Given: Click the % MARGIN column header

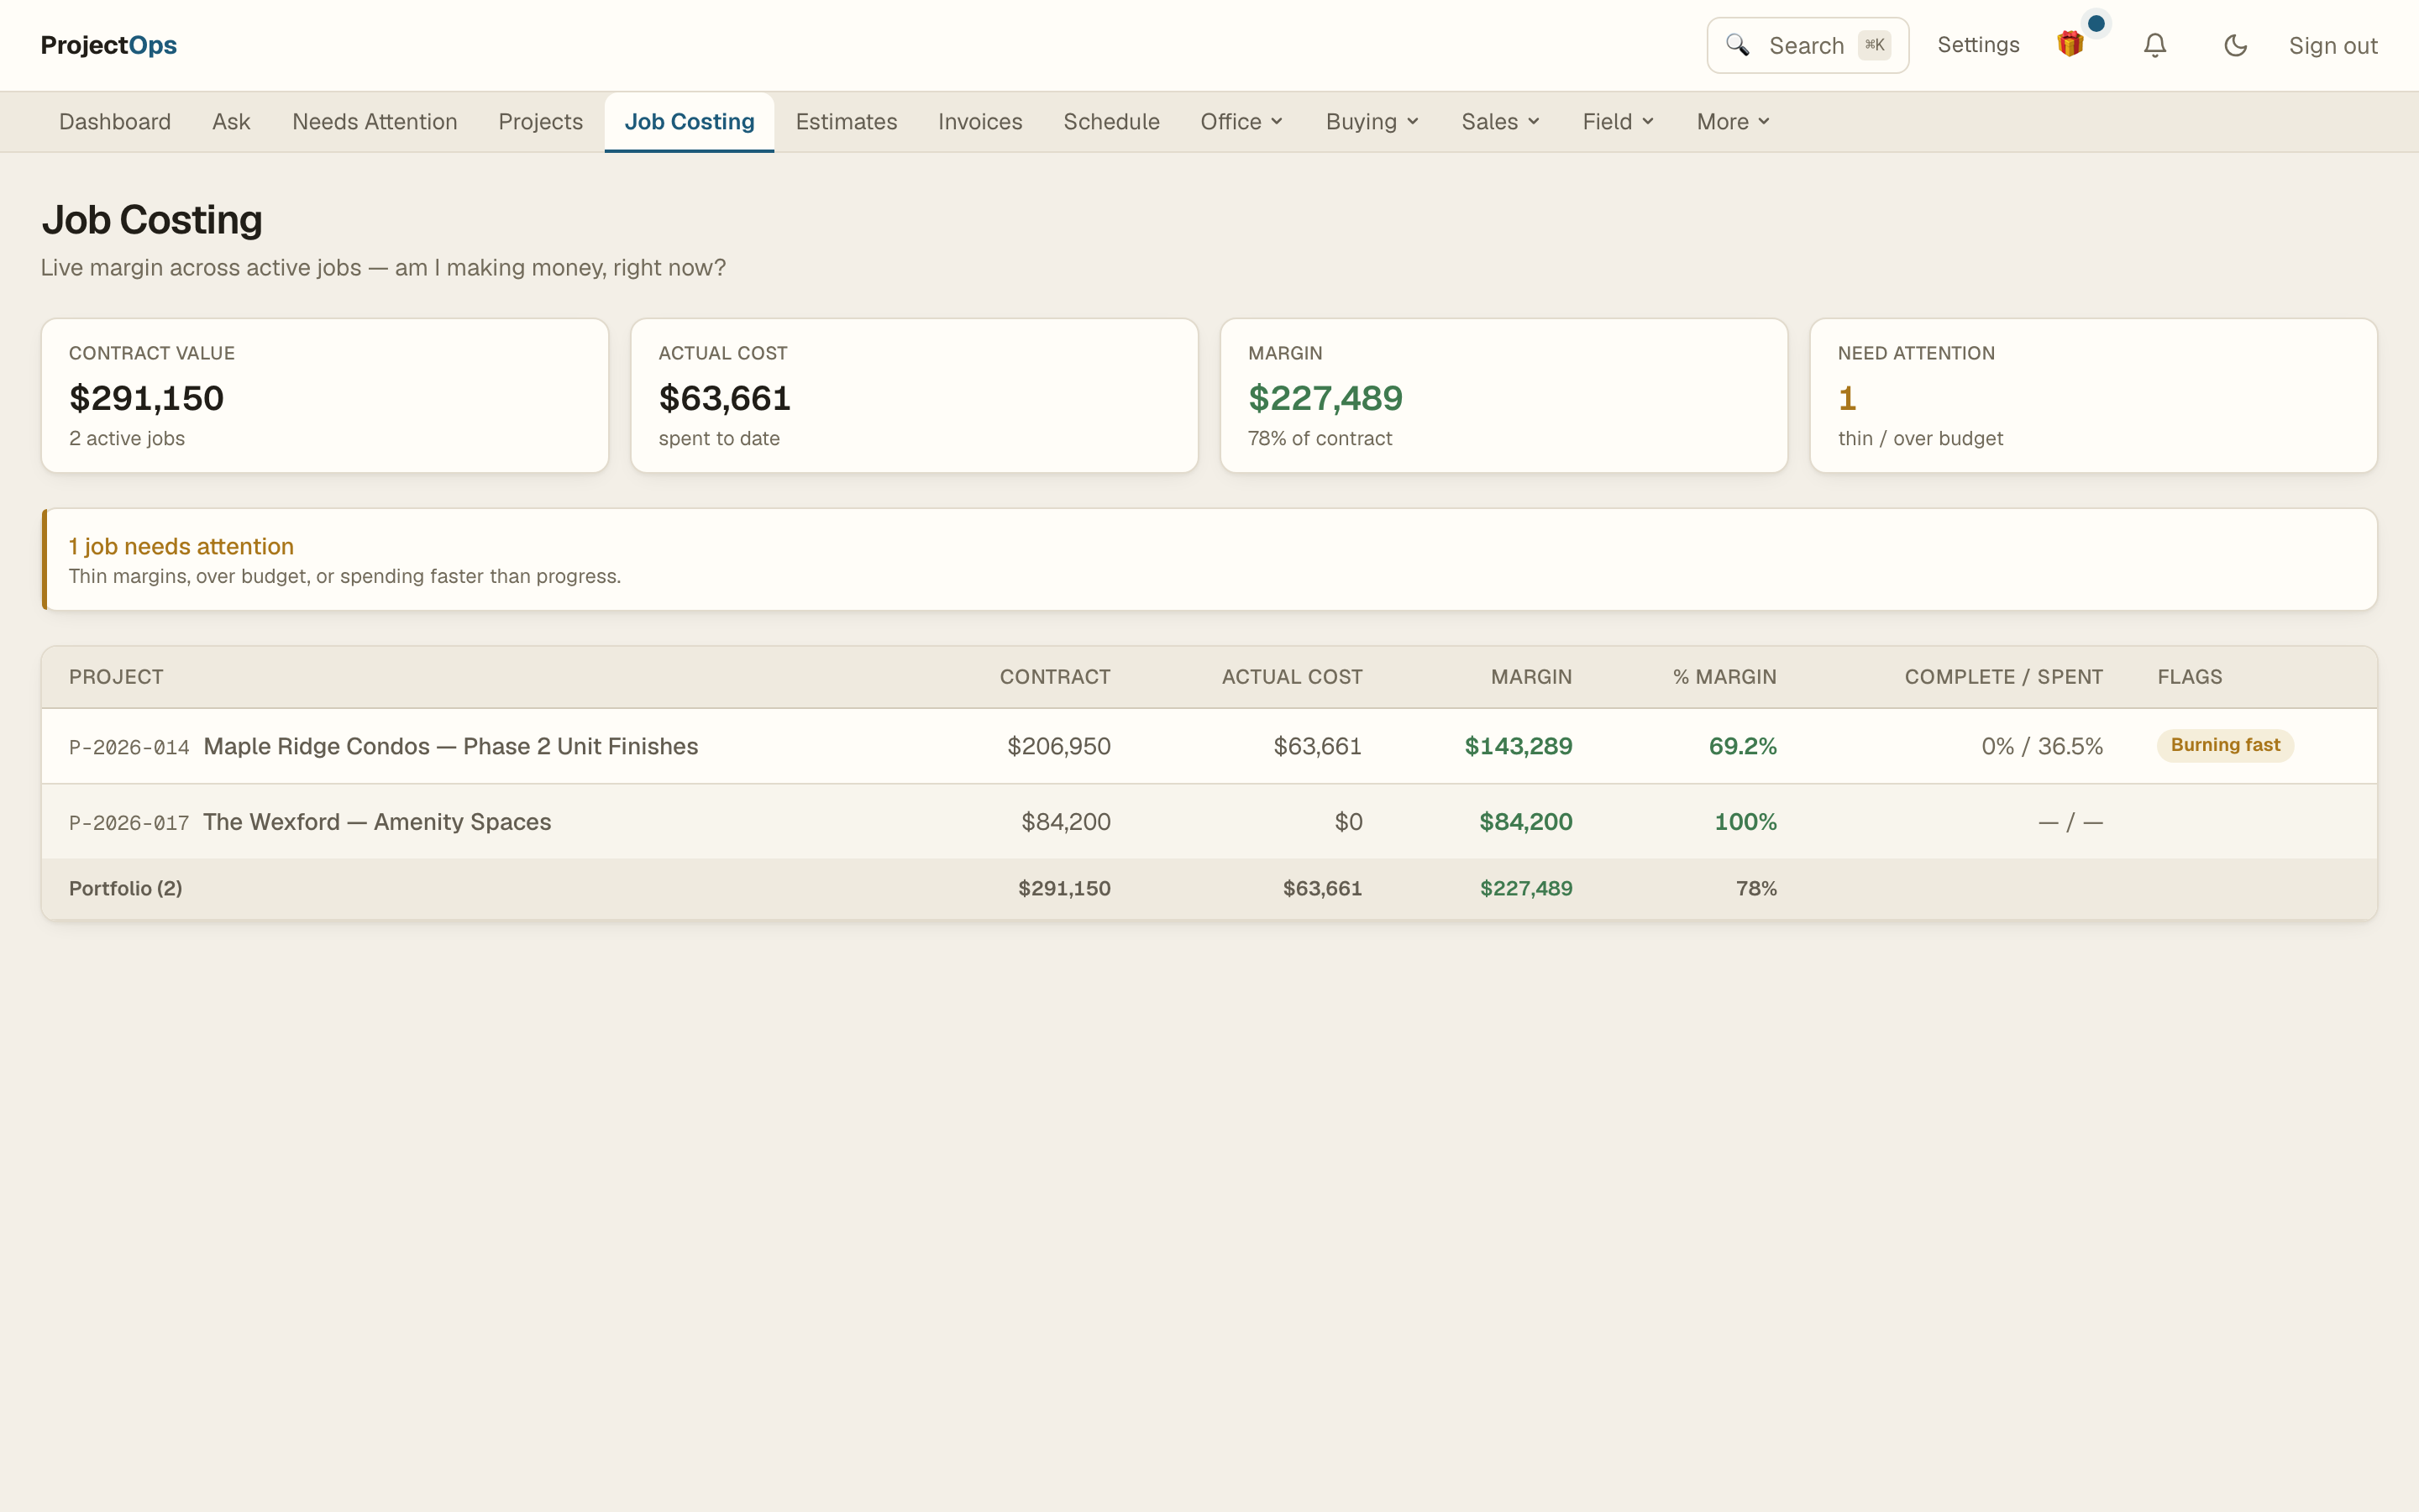Looking at the screenshot, I should [x=1724, y=677].
